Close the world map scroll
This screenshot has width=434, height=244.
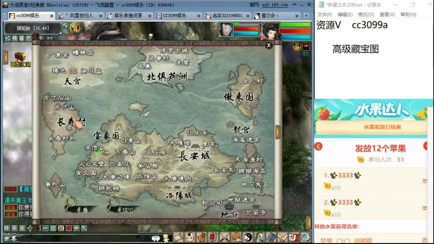coord(269,45)
